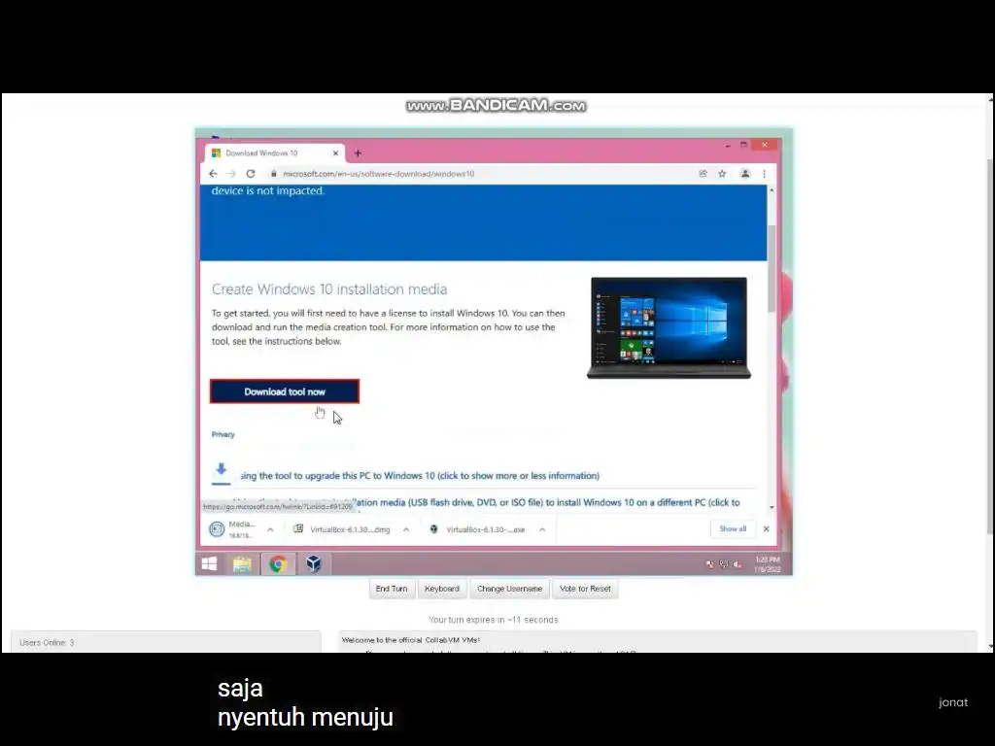Go back in Chrome browser
This screenshot has width=995, height=746.
point(213,174)
